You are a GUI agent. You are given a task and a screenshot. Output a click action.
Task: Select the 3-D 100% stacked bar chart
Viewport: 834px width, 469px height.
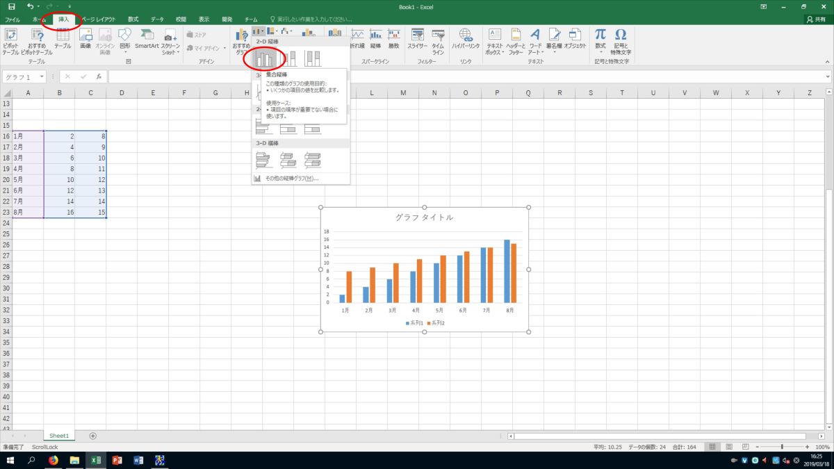[313, 161]
